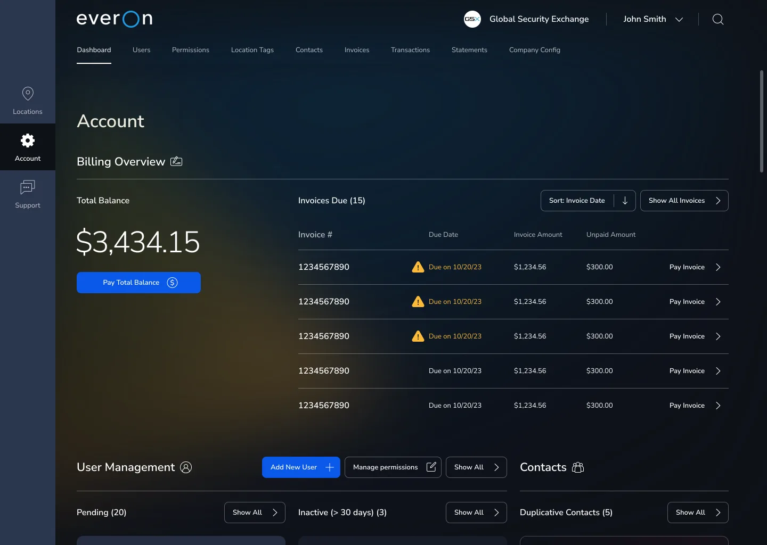The height and width of the screenshot is (545, 767).
Task: Toggle the sort direction arrow
Action: click(x=625, y=201)
